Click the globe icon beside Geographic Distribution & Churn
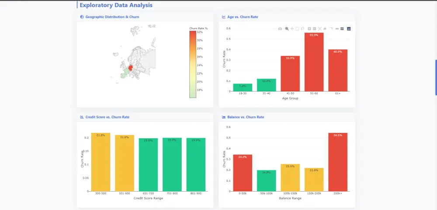The image size is (437, 210). 82,17
